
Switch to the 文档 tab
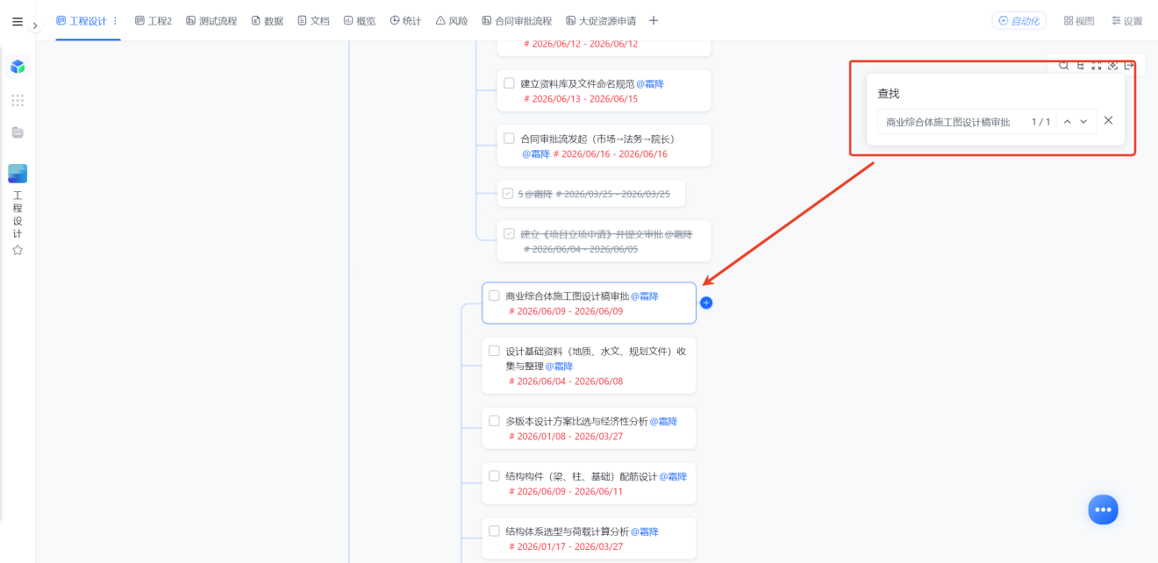click(x=314, y=21)
